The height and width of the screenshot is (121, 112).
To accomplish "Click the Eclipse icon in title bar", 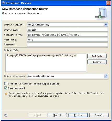I will pyautogui.click(x=3, y=3).
